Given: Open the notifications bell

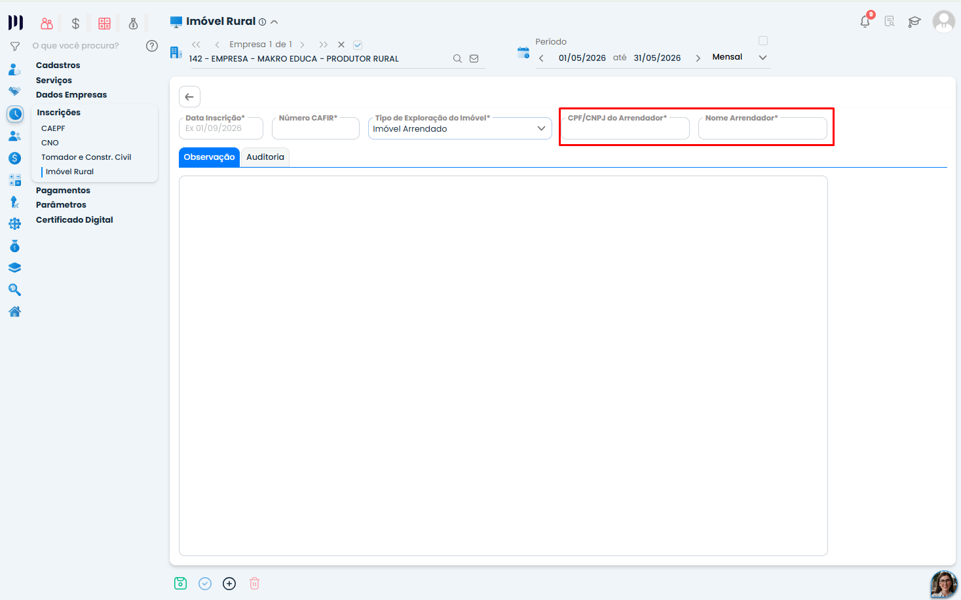Looking at the screenshot, I should (x=865, y=22).
